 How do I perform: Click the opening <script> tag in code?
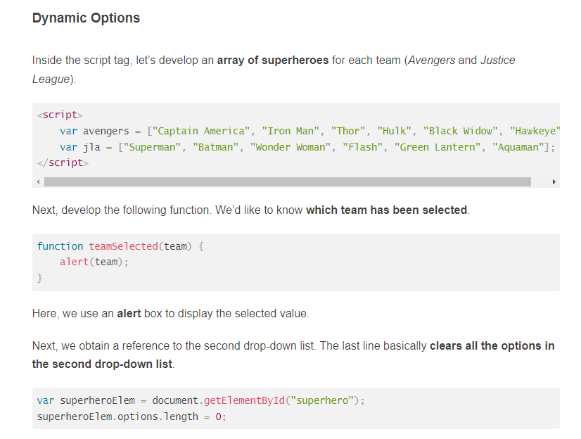60,115
